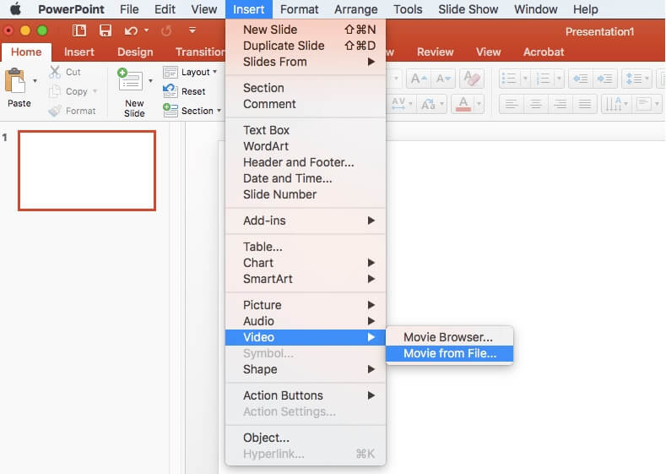This screenshot has height=474, width=666.
Task: Click the Cut scissors icon
Action: coord(55,72)
